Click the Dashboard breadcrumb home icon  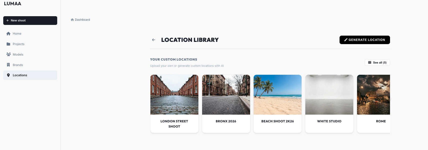72,20
